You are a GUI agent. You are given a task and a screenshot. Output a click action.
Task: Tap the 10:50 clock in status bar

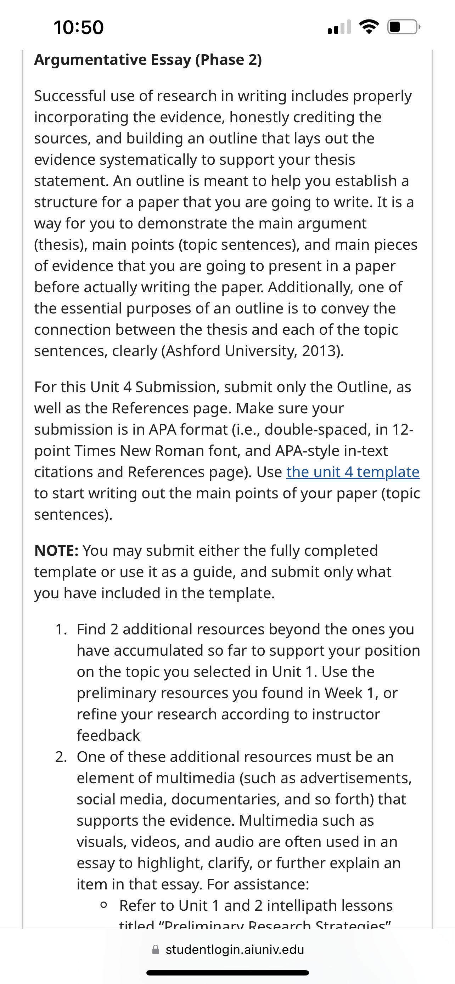(x=79, y=28)
